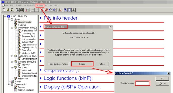Open the Info menu
The height and width of the screenshot is (93, 173).
click(55, 5)
